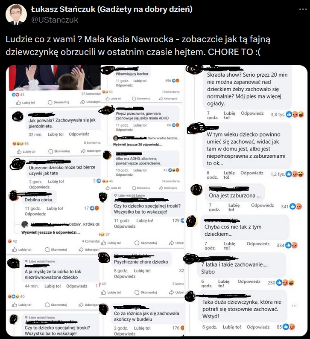Click thumbs-up Lubię to! under 44 reactions
Screen dimensions: 310x339
click(26, 102)
